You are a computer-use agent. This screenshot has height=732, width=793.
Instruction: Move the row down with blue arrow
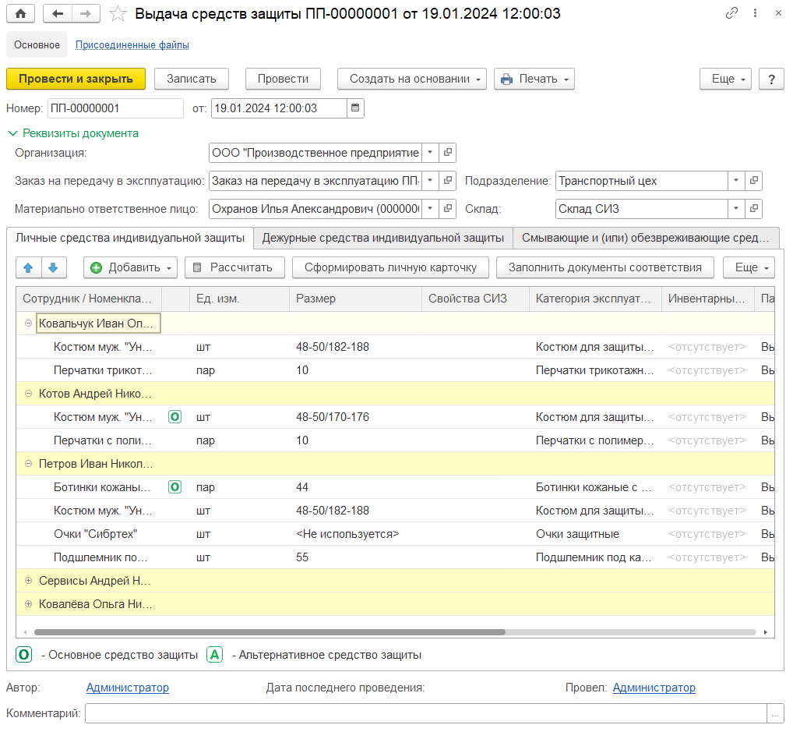point(53,267)
